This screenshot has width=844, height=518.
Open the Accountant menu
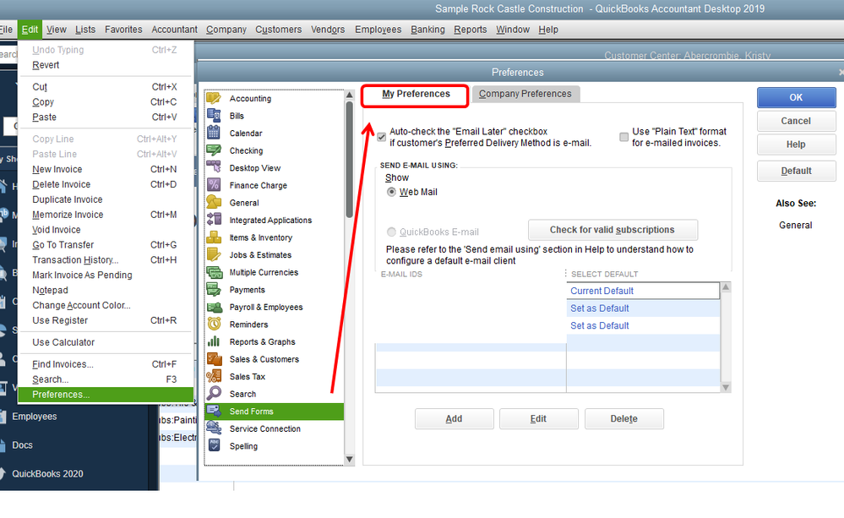click(x=174, y=30)
